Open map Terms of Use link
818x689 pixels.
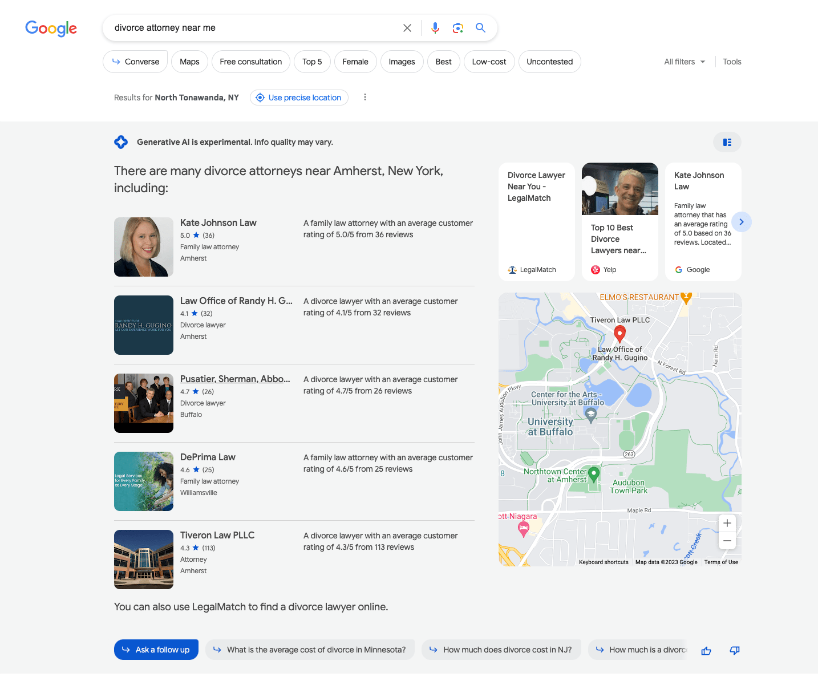click(x=721, y=562)
